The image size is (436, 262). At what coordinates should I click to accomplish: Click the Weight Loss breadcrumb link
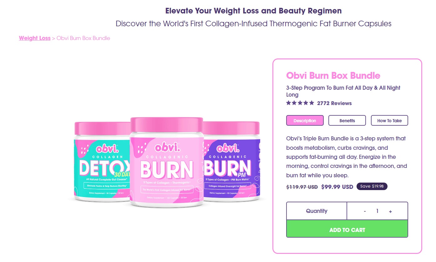point(35,38)
